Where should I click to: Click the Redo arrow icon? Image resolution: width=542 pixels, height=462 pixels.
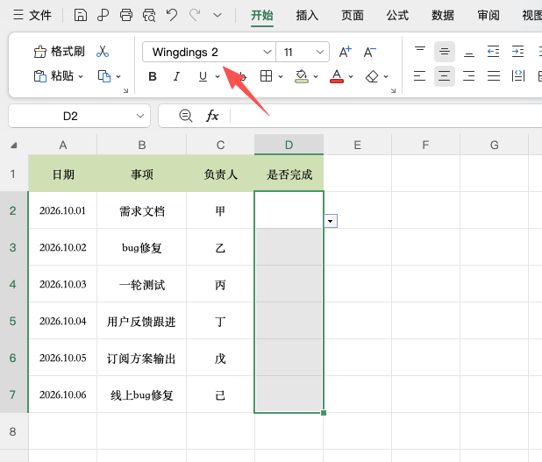coord(195,15)
